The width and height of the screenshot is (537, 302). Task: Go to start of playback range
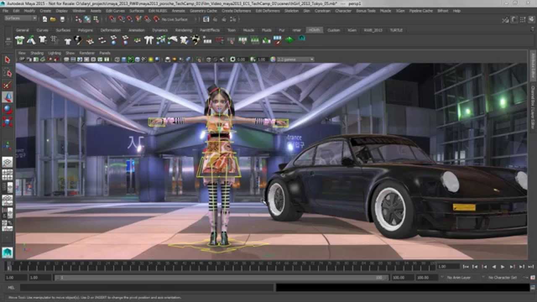click(466, 266)
